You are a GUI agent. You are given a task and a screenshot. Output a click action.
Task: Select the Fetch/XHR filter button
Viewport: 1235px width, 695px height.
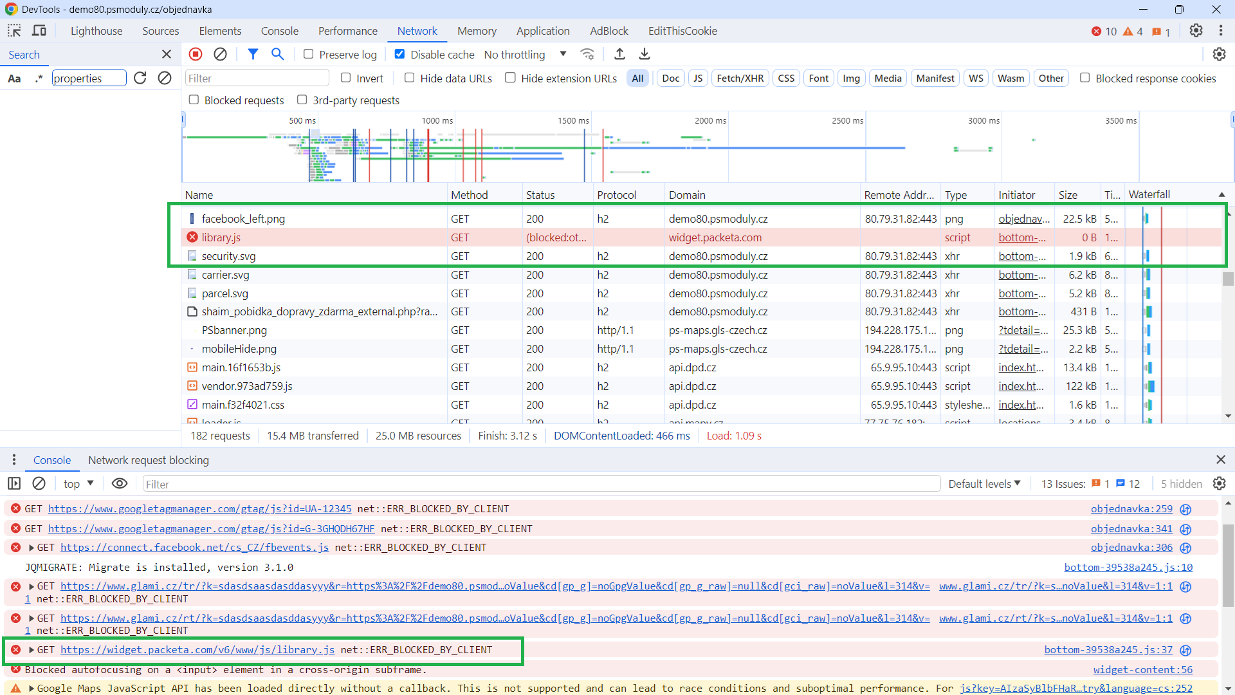point(740,79)
